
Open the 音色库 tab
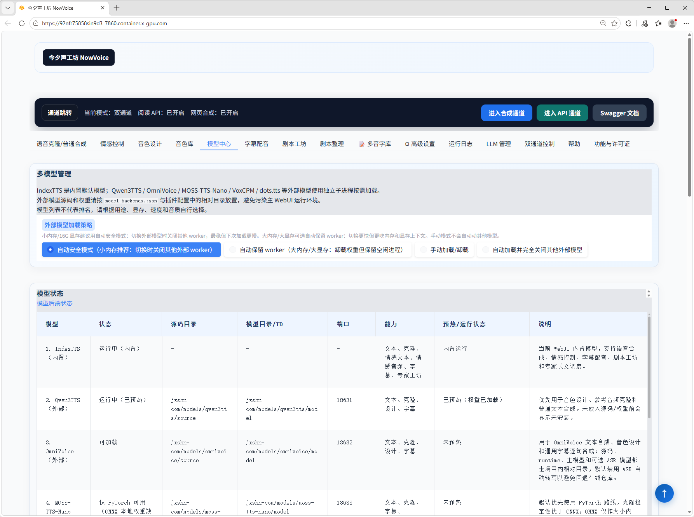coord(184,144)
